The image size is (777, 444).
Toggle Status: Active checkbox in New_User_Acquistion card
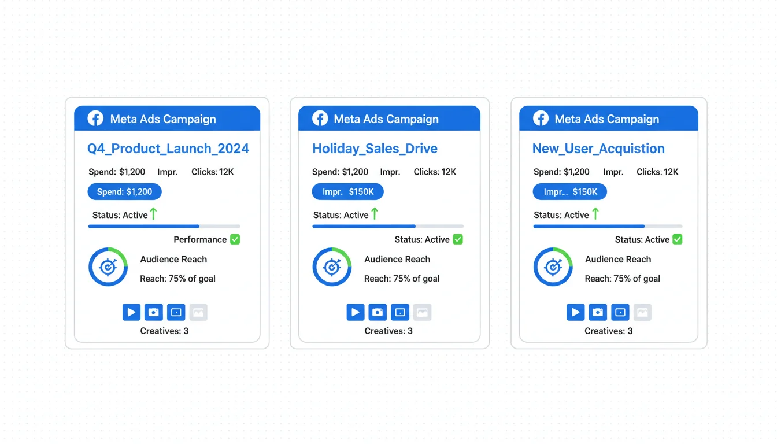pos(678,239)
